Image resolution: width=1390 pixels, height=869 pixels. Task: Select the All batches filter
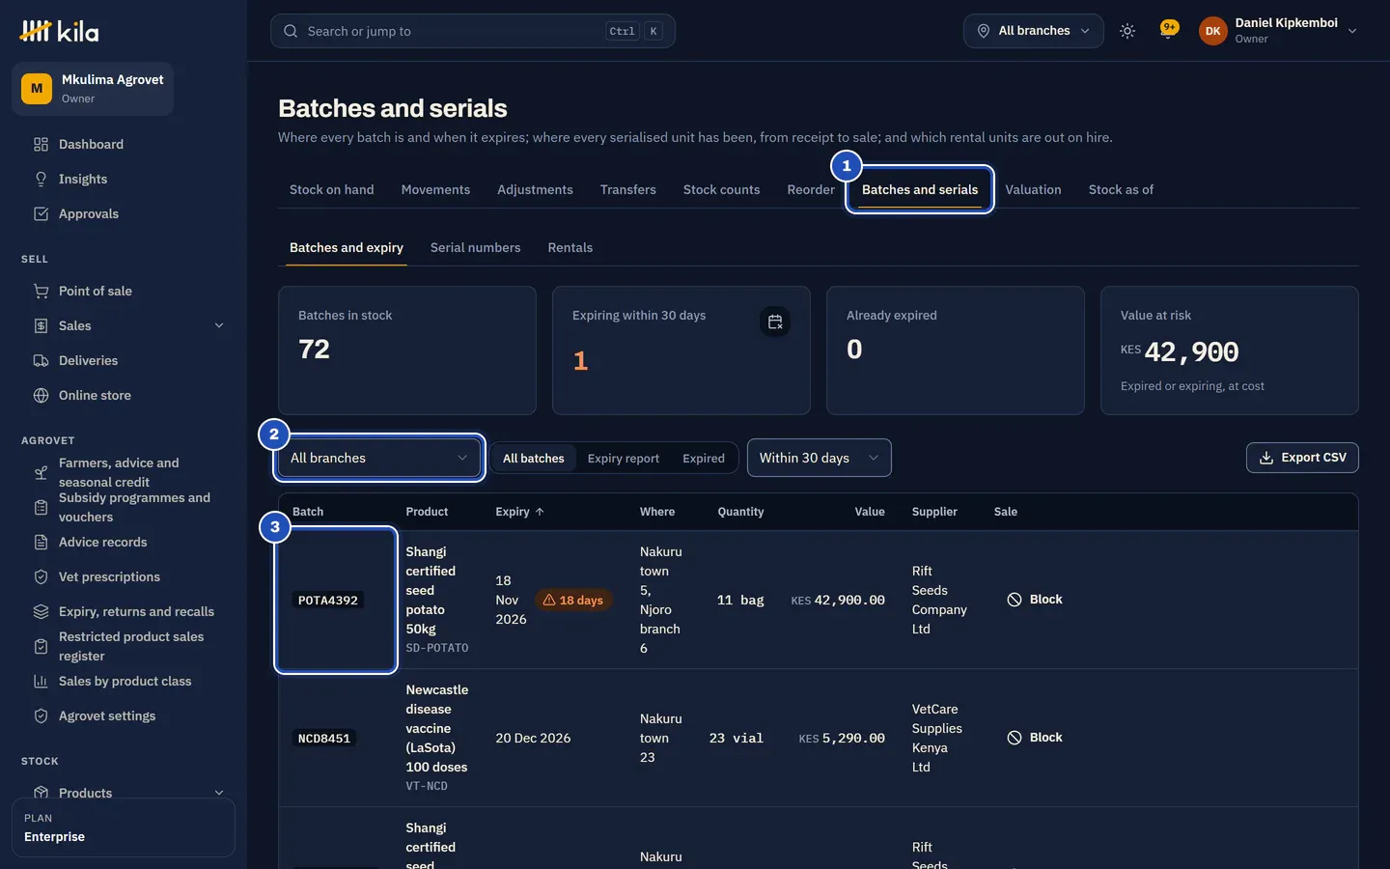[534, 459]
